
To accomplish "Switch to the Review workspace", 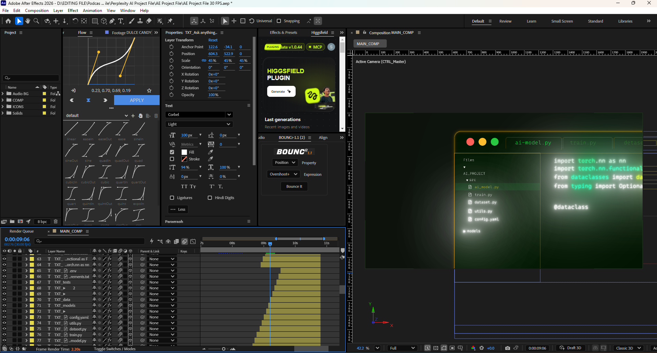I will coord(505,21).
